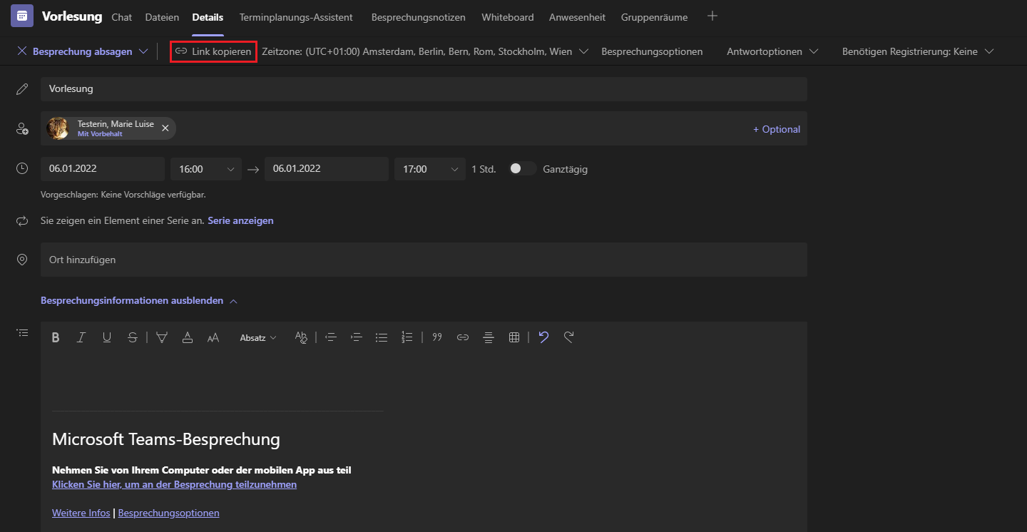This screenshot has width=1027, height=532.
Task: Edit the meeting title field Vorlesung
Action: click(x=424, y=89)
